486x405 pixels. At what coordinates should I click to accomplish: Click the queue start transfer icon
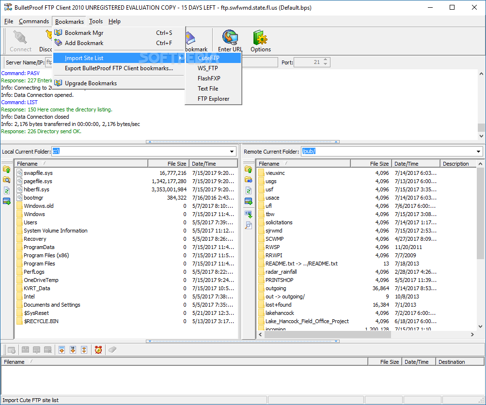click(x=12, y=350)
